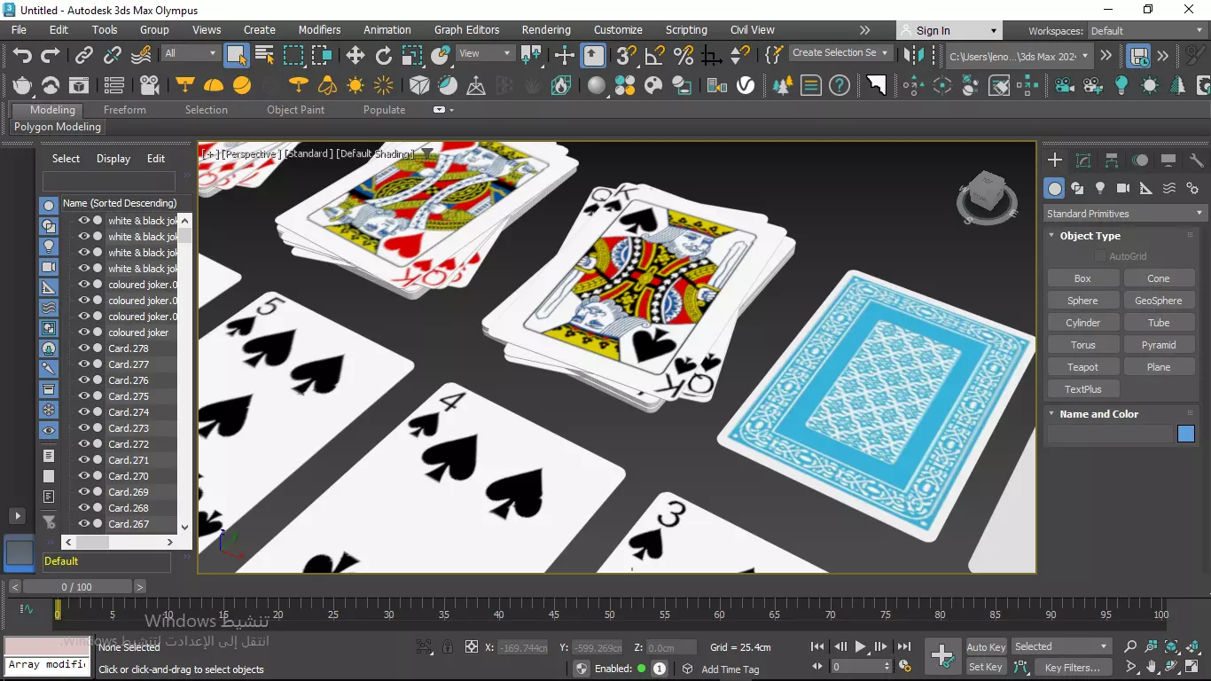Open the Selected key filter dropdown

coord(1061,646)
